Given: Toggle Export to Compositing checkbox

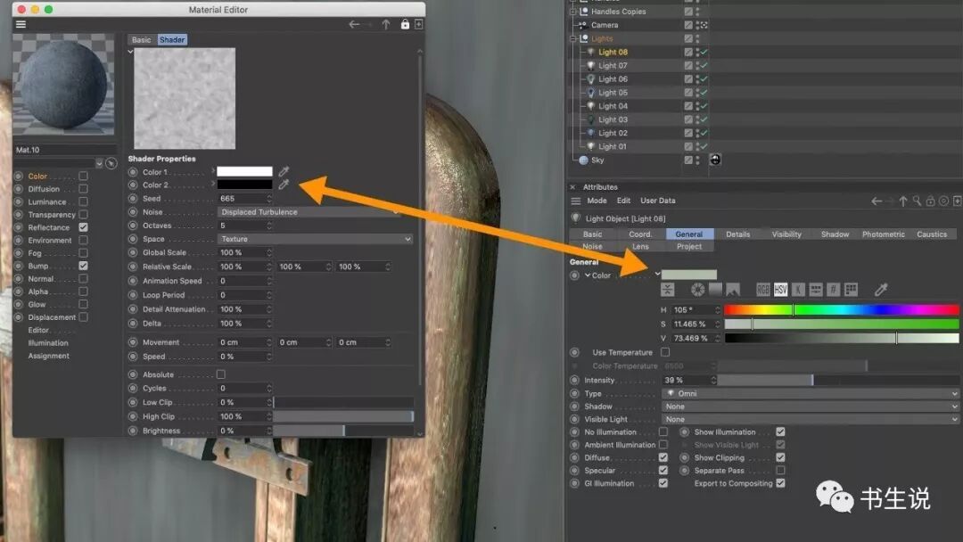Looking at the screenshot, I should click(780, 483).
